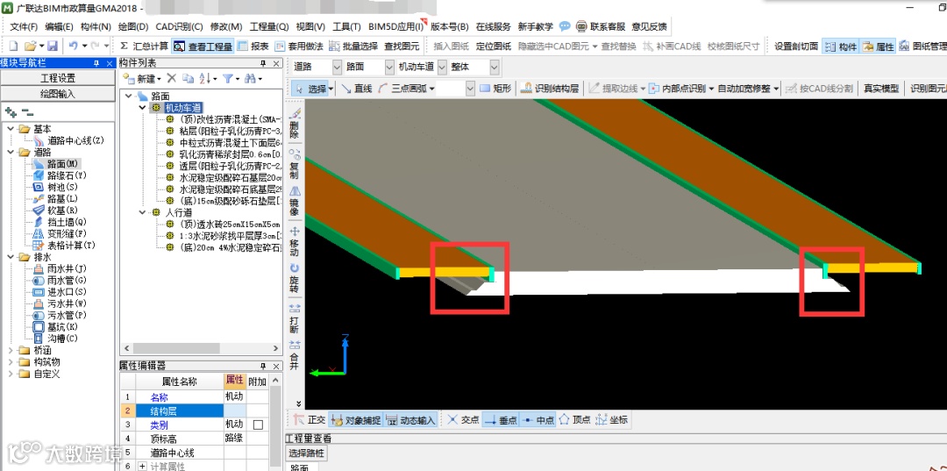Click binoculars search icon in 构件列表
947x471 pixels.
[251, 79]
